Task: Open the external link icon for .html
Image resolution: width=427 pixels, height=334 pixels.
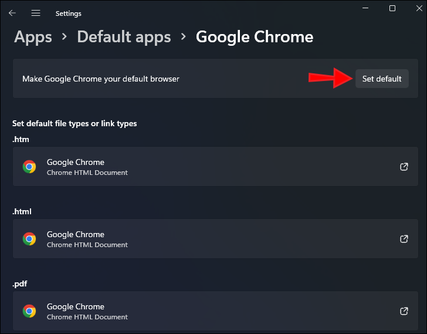Action: point(404,239)
